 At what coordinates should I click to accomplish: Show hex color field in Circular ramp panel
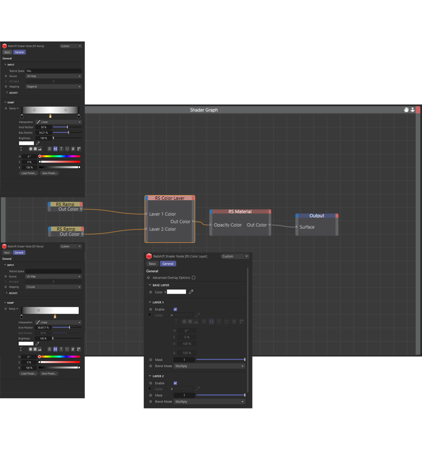[73, 349]
